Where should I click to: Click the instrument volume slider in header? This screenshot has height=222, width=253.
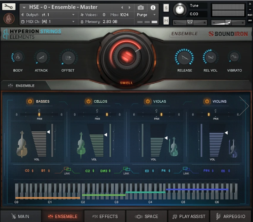click(228, 23)
